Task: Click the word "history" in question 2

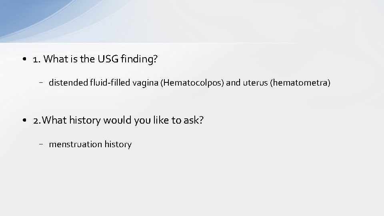Action: point(82,120)
